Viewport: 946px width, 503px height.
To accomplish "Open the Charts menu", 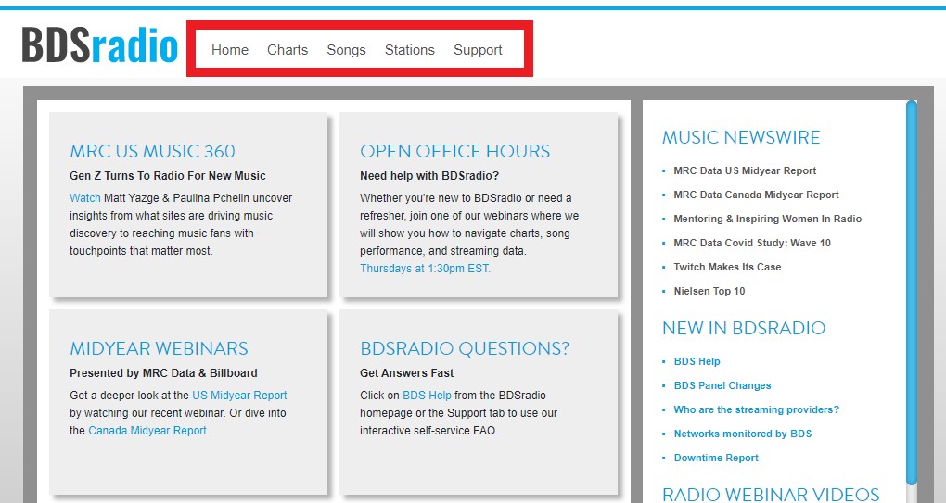I will [288, 50].
